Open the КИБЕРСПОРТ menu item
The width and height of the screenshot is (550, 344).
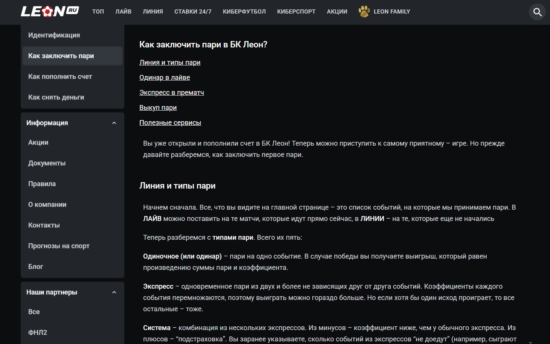point(296,12)
